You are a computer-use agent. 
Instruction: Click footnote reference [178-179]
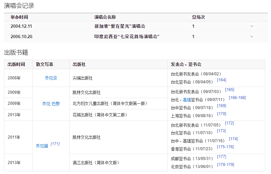[225, 165]
